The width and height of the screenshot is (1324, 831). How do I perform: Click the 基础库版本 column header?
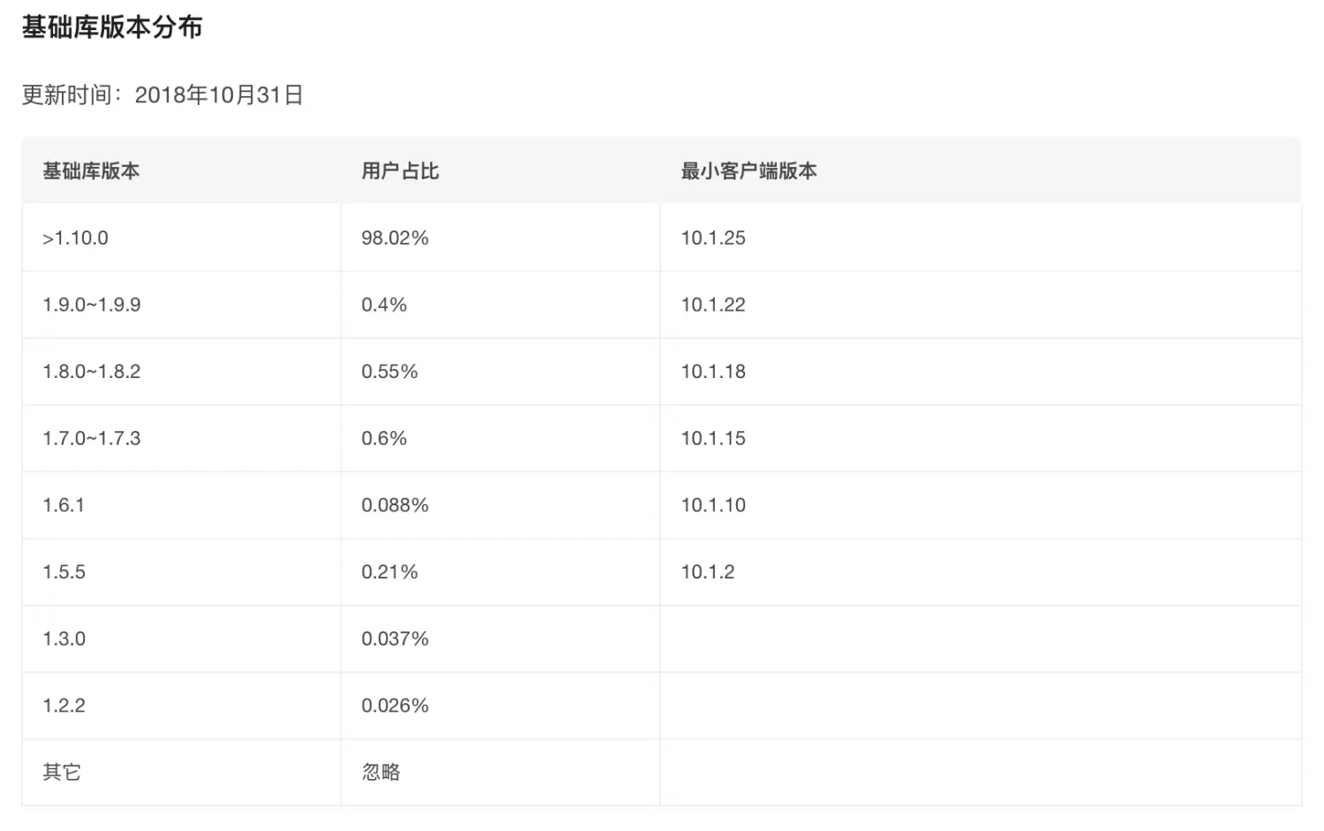coord(91,170)
